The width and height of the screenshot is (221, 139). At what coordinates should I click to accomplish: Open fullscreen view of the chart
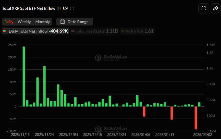coord(203,8)
